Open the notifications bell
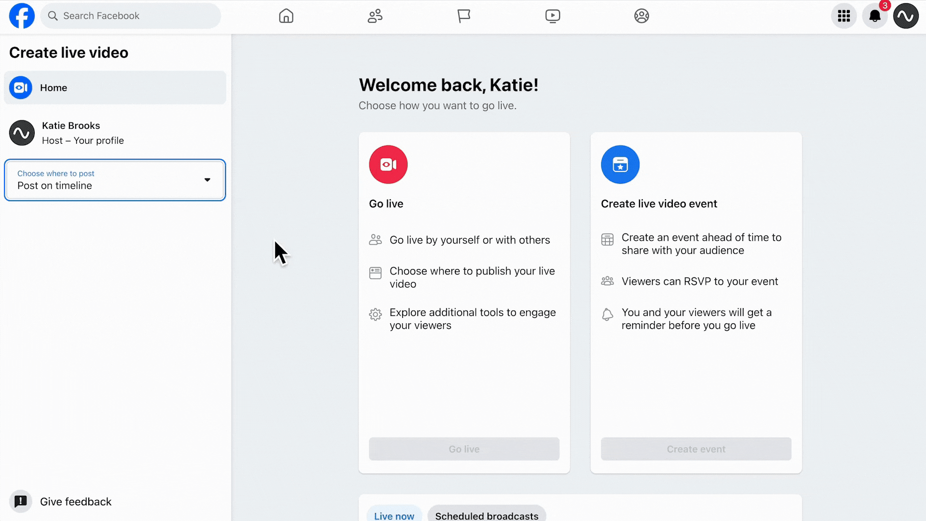This screenshot has width=926, height=521. (875, 16)
